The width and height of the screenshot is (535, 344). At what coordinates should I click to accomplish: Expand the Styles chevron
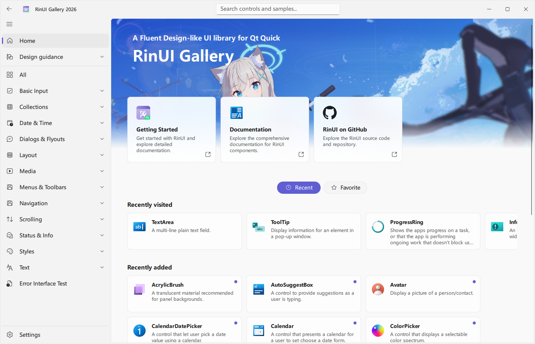[x=102, y=252]
